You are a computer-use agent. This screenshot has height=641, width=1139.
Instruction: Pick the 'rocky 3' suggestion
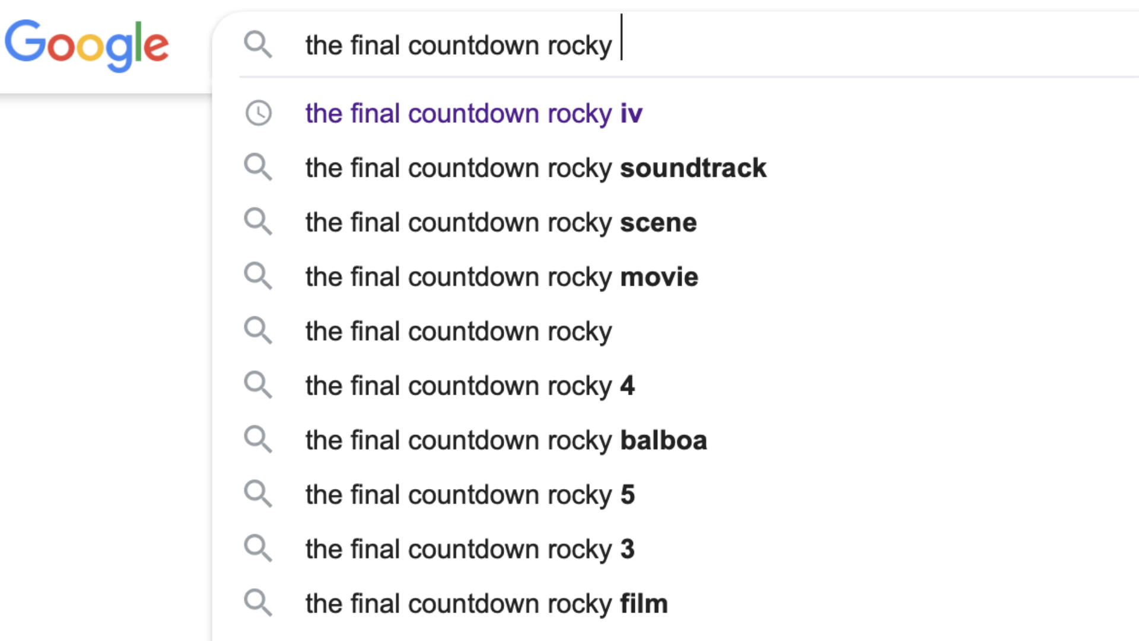(676, 549)
